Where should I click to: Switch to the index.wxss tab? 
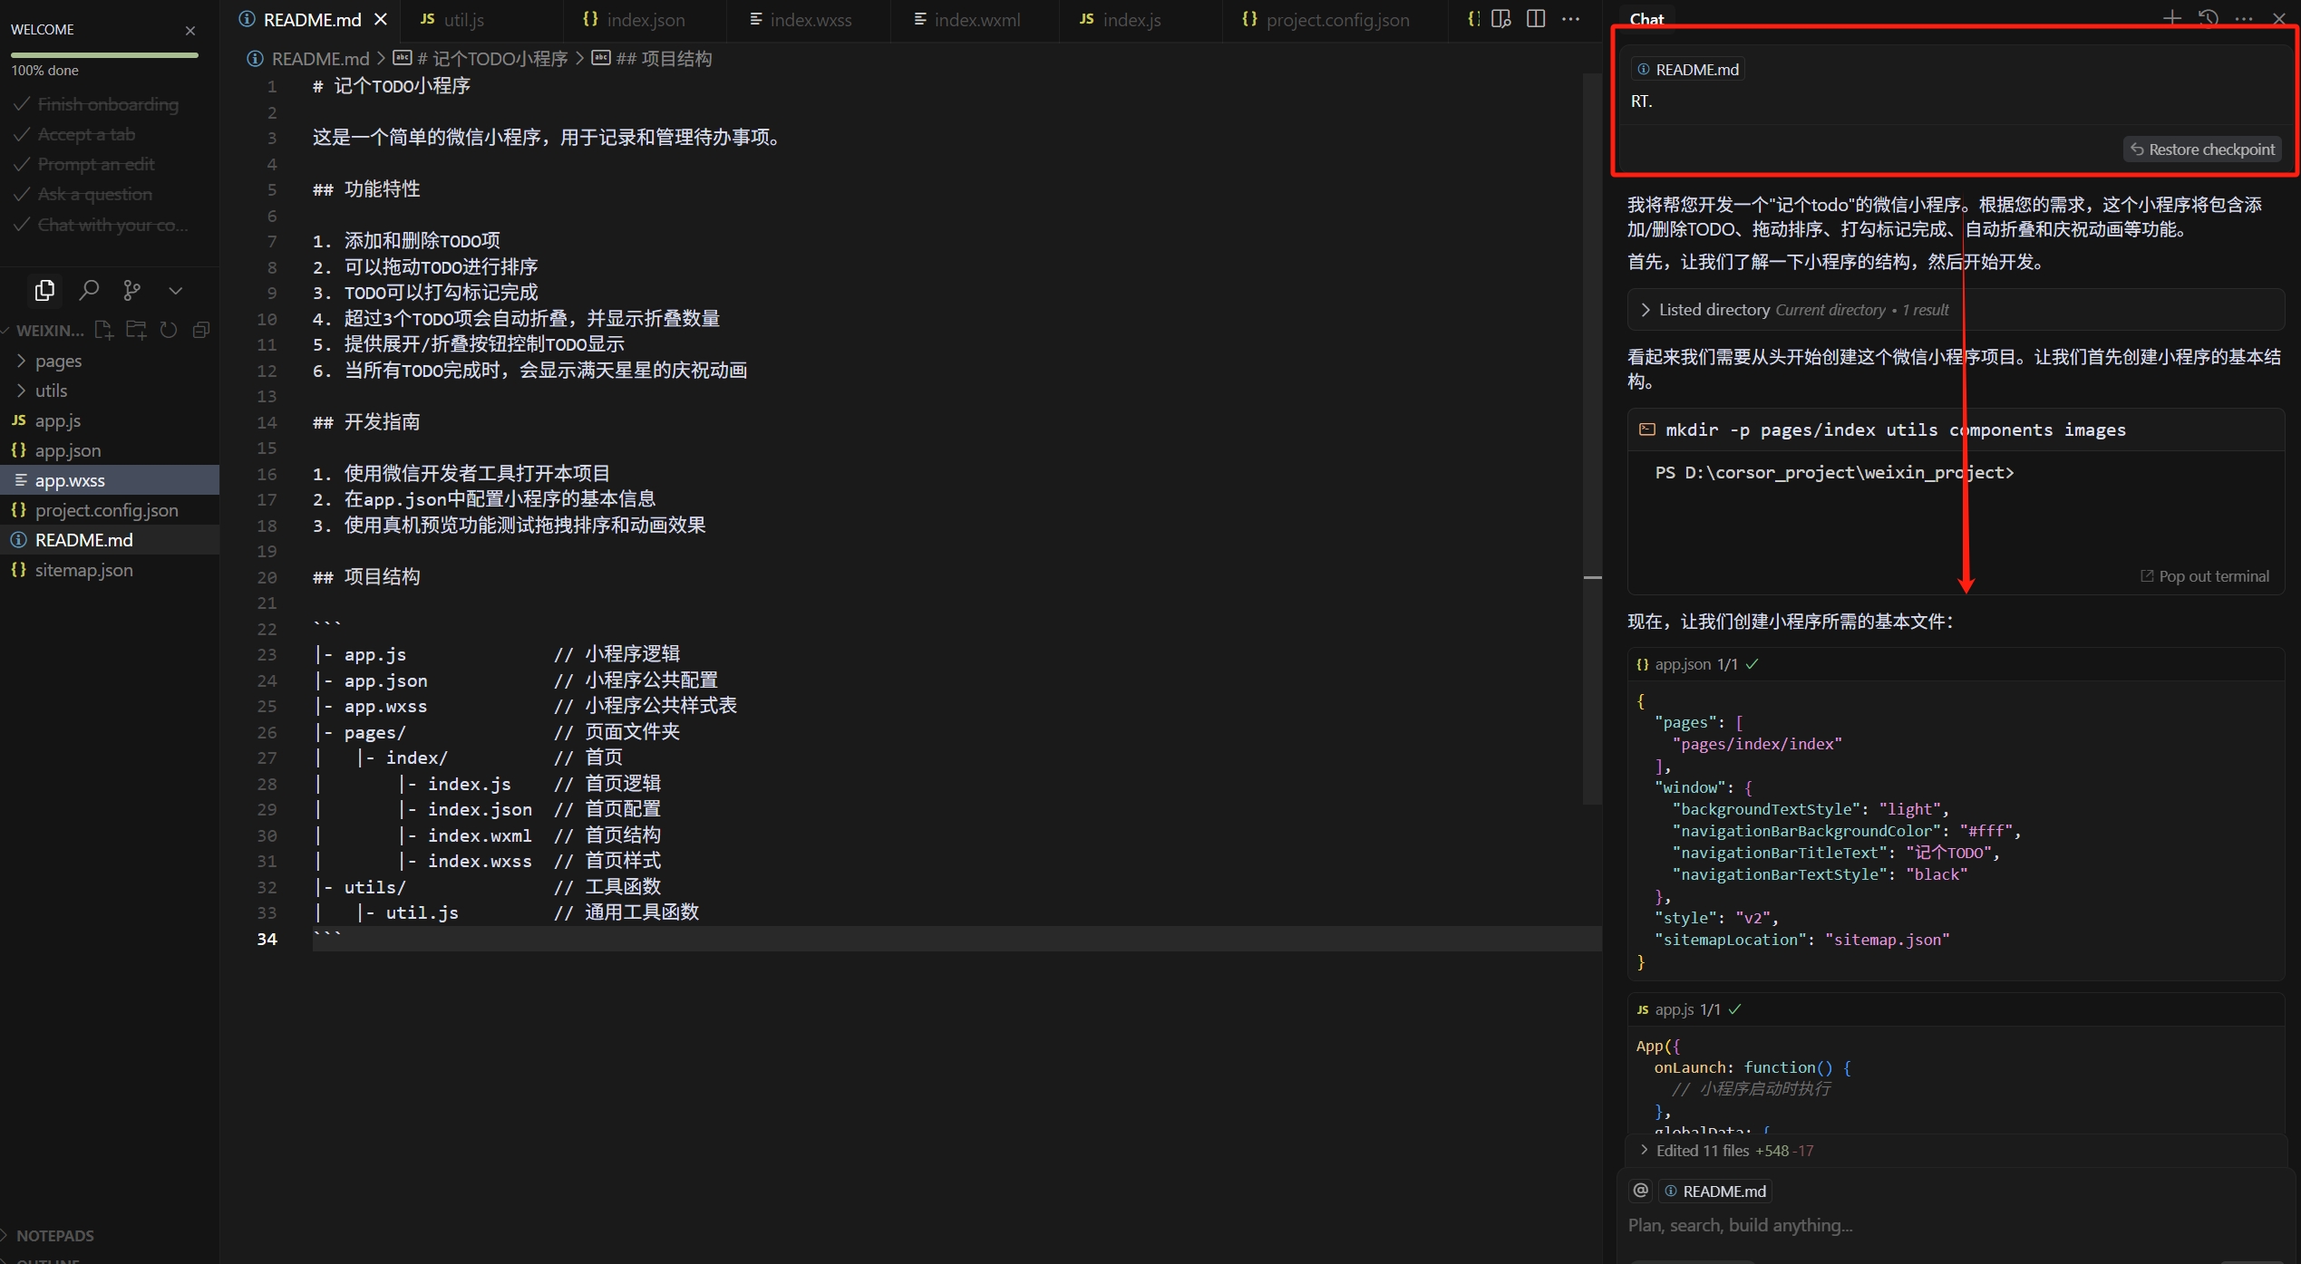click(811, 19)
